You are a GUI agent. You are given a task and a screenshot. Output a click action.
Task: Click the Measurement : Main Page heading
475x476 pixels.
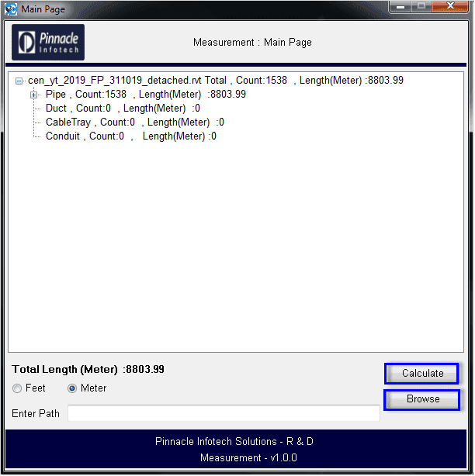(252, 43)
